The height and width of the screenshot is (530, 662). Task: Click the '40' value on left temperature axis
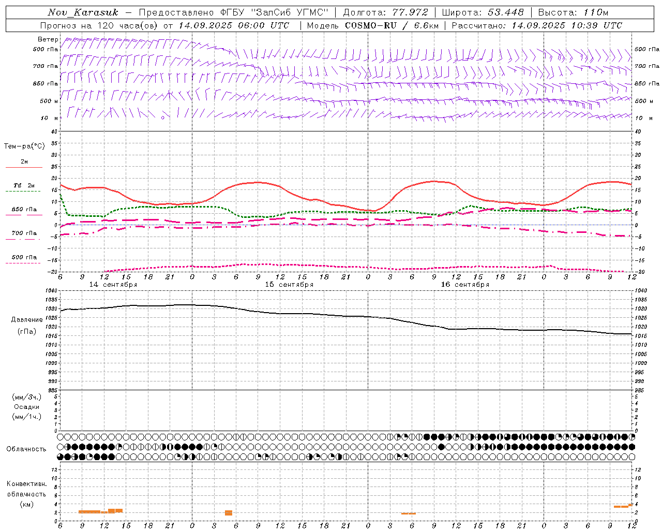coord(54,131)
